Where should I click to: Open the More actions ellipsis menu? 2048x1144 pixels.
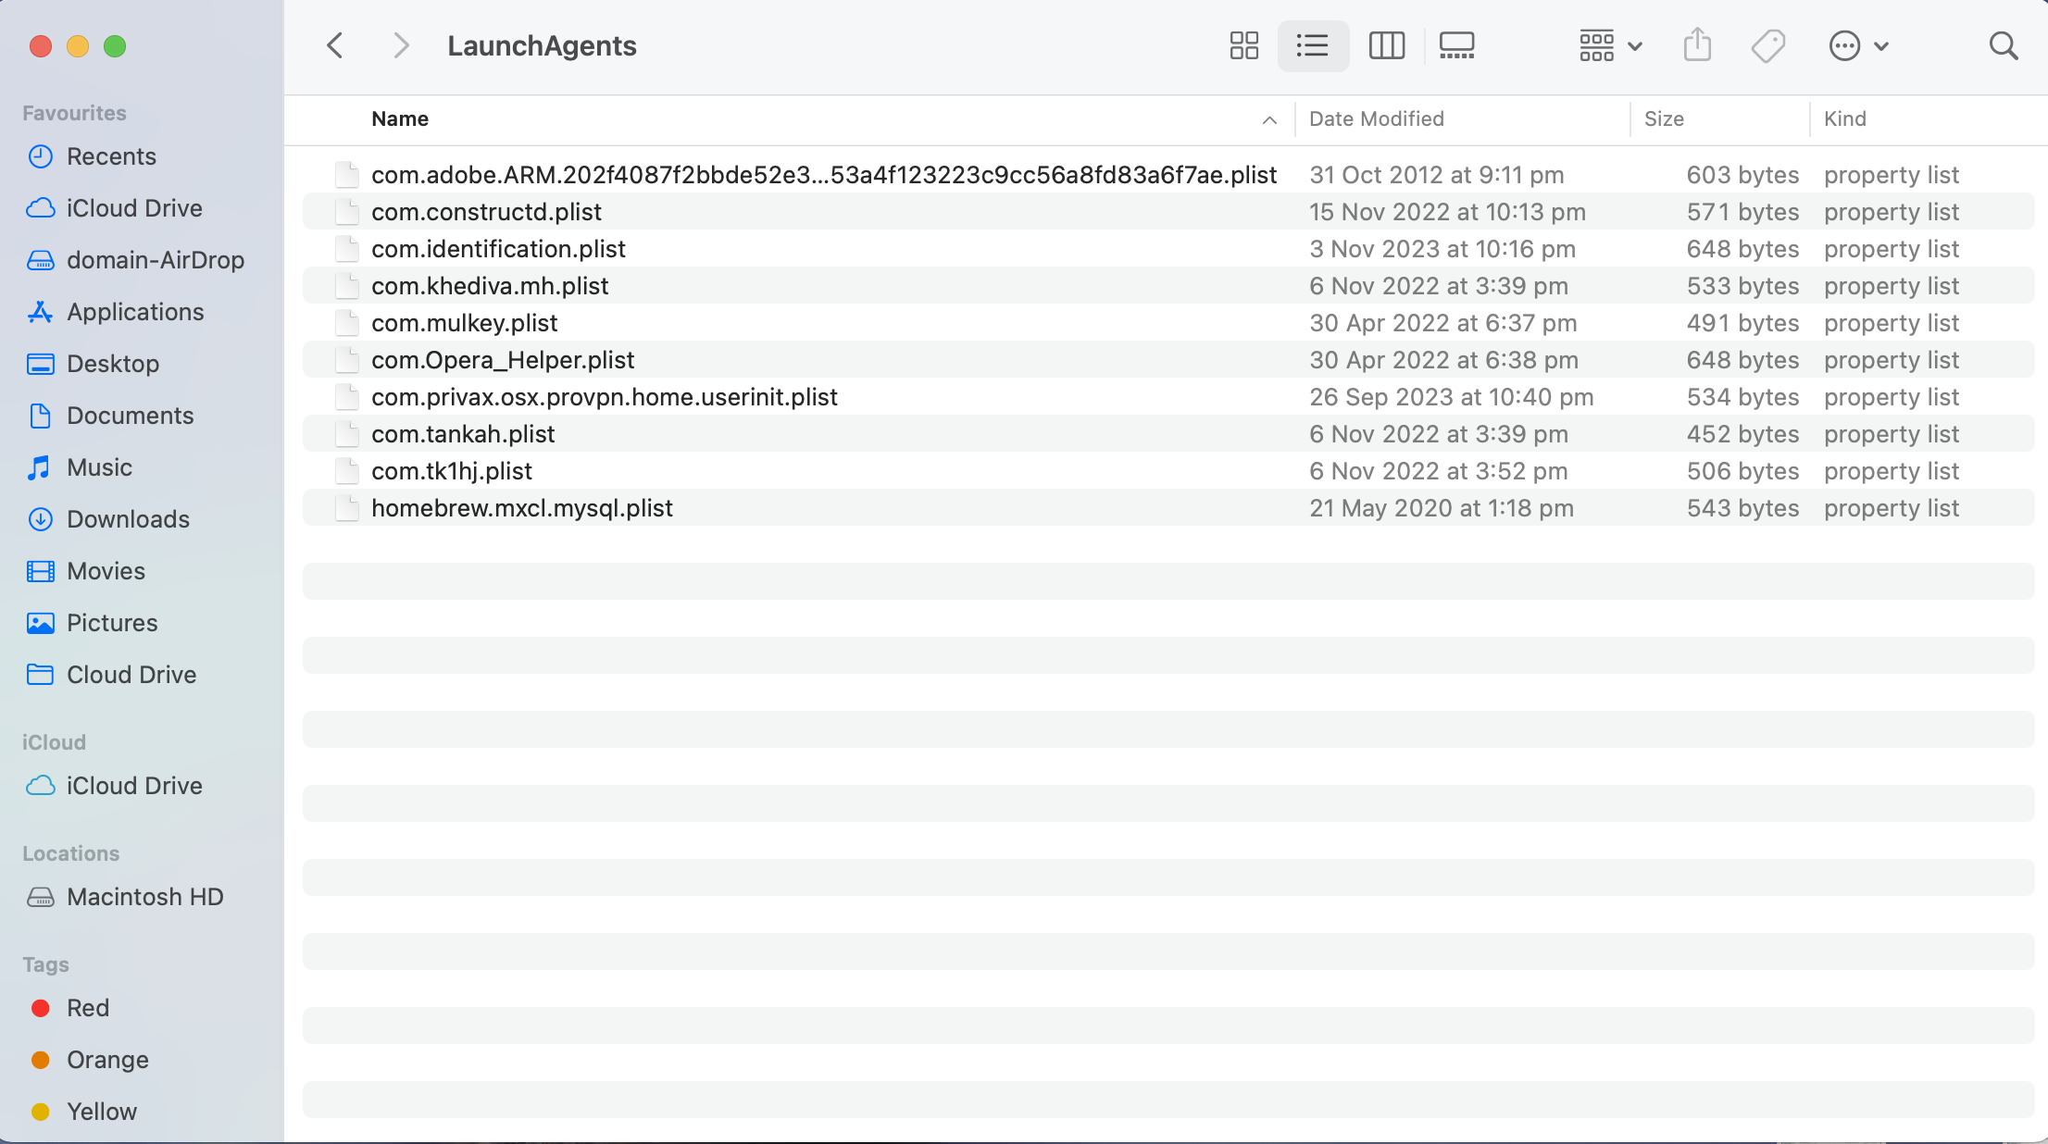(x=1857, y=45)
